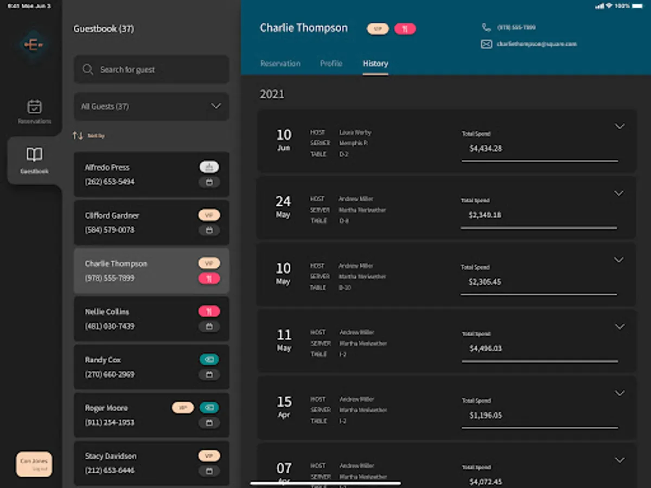Screen dimensions: 651x488
Task: Select the Alfredo Press guest name
Action: click(107, 168)
